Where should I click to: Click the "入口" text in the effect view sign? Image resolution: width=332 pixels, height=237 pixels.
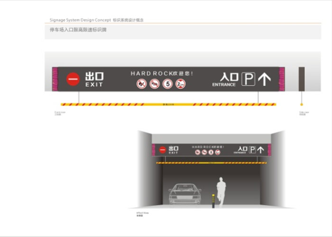pyautogui.click(x=243, y=148)
